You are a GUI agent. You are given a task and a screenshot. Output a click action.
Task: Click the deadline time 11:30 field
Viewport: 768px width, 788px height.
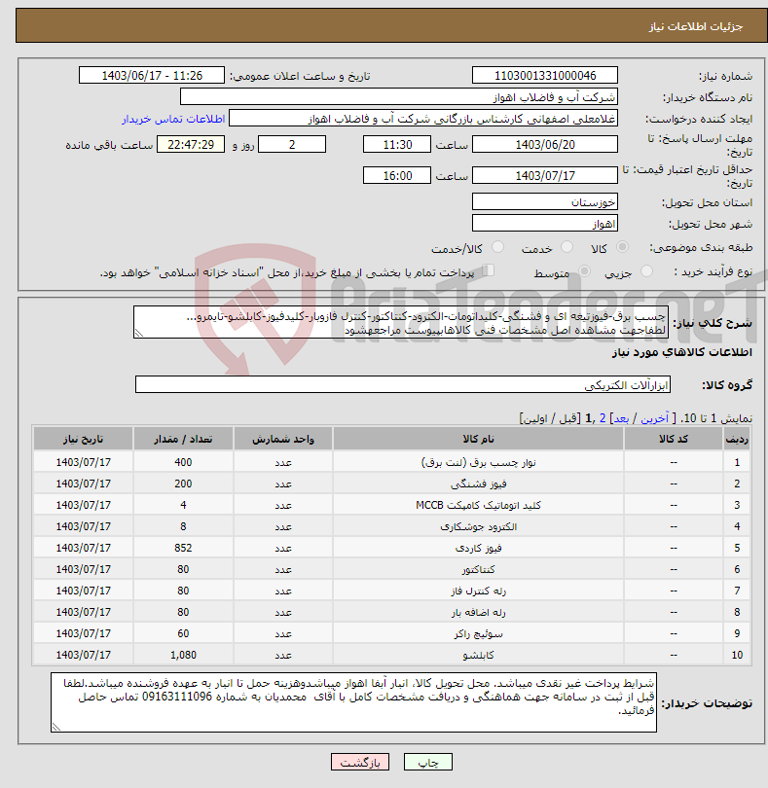pyautogui.click(x=397, y=145)
